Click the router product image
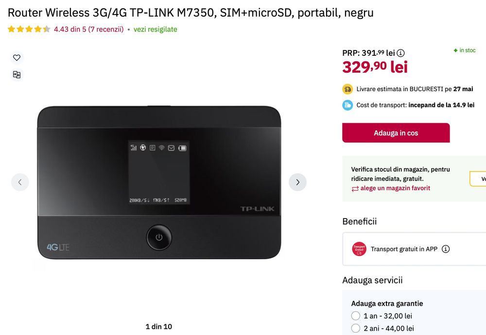This screenshot has width=486, height=335. [159, 182]
